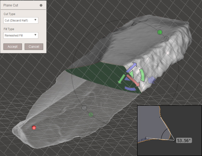The image size is (202, 156).
Task: Click the gray S gizmo handle
Action: click(84, 108)
